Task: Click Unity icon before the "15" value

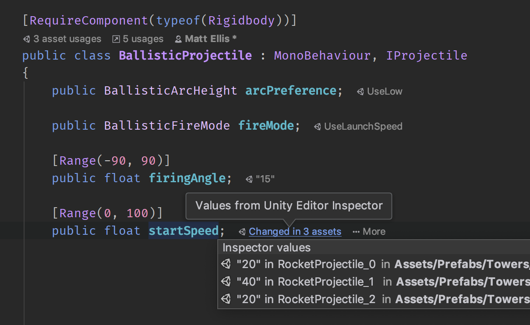Action: 249,179
